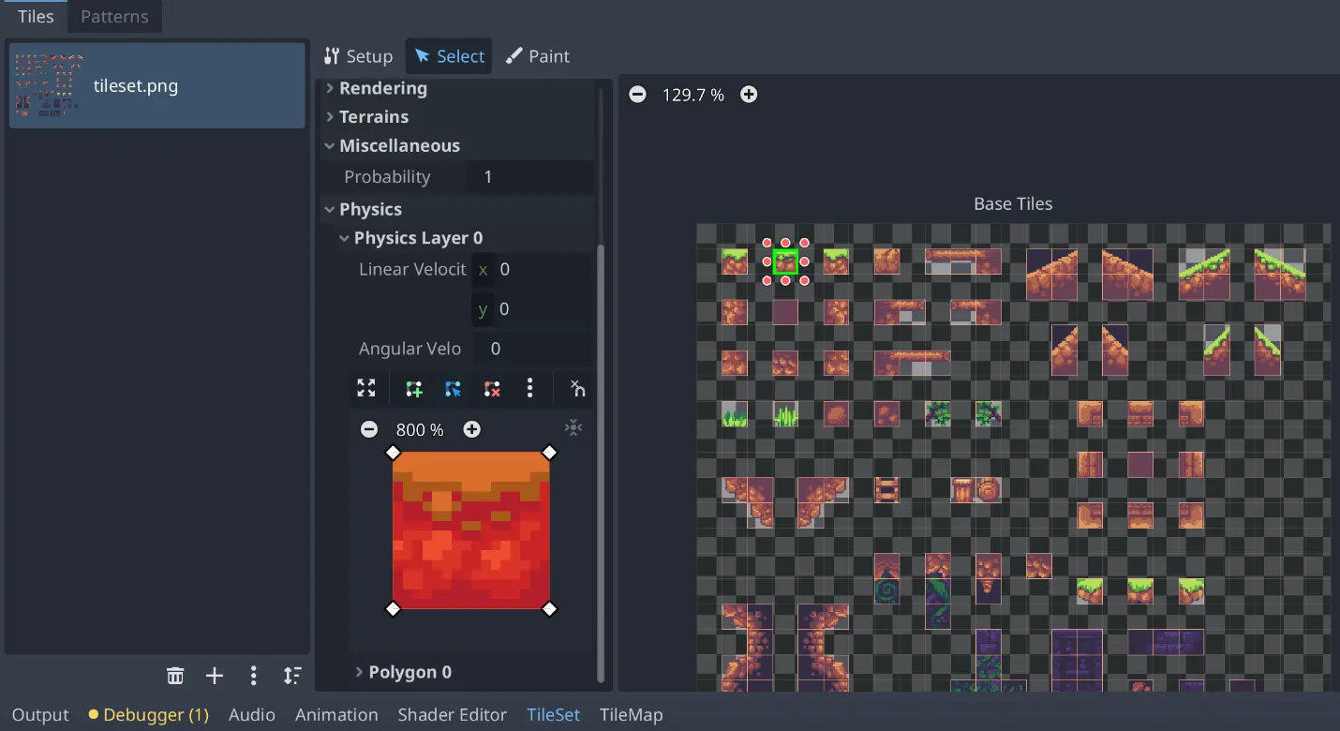Switch to Setup mode
The width and height of the screenshot is (1340, 731).
(x=358, y=56)
